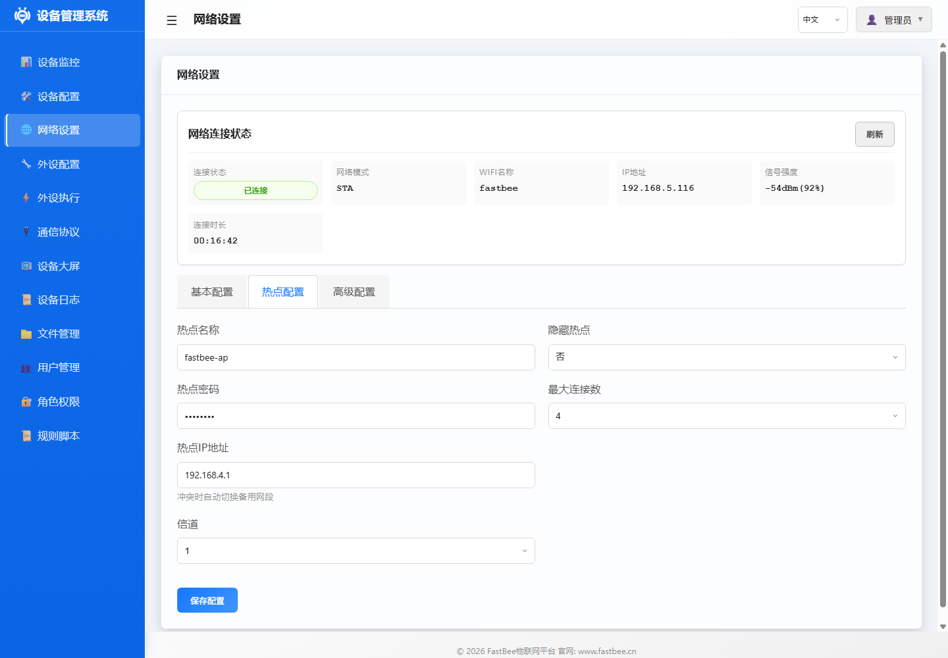Click the 设备监控 chart icon
Viewport: 948px width, 658px height.
26,62
